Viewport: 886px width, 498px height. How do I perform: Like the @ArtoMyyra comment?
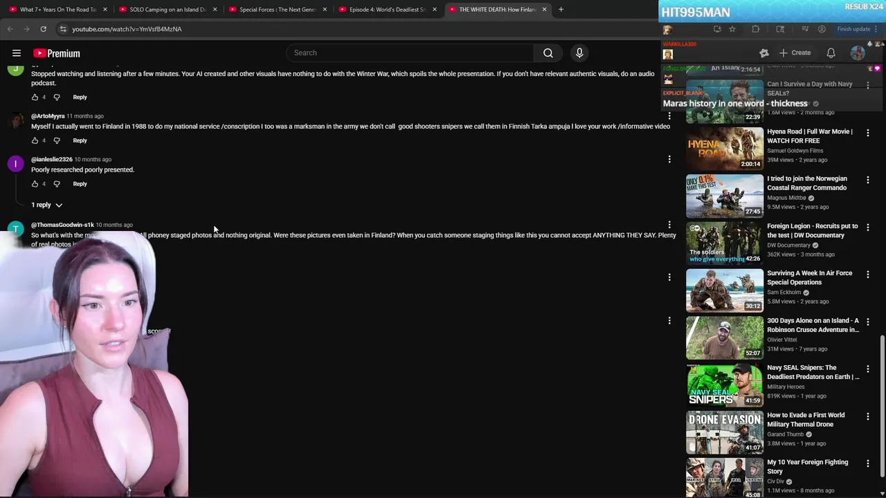coord(35,140)
